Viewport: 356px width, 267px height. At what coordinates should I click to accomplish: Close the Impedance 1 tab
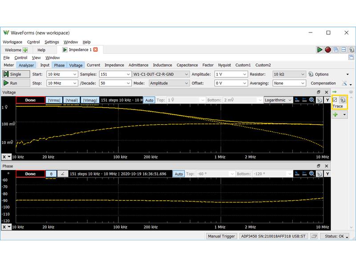point(96,49)
